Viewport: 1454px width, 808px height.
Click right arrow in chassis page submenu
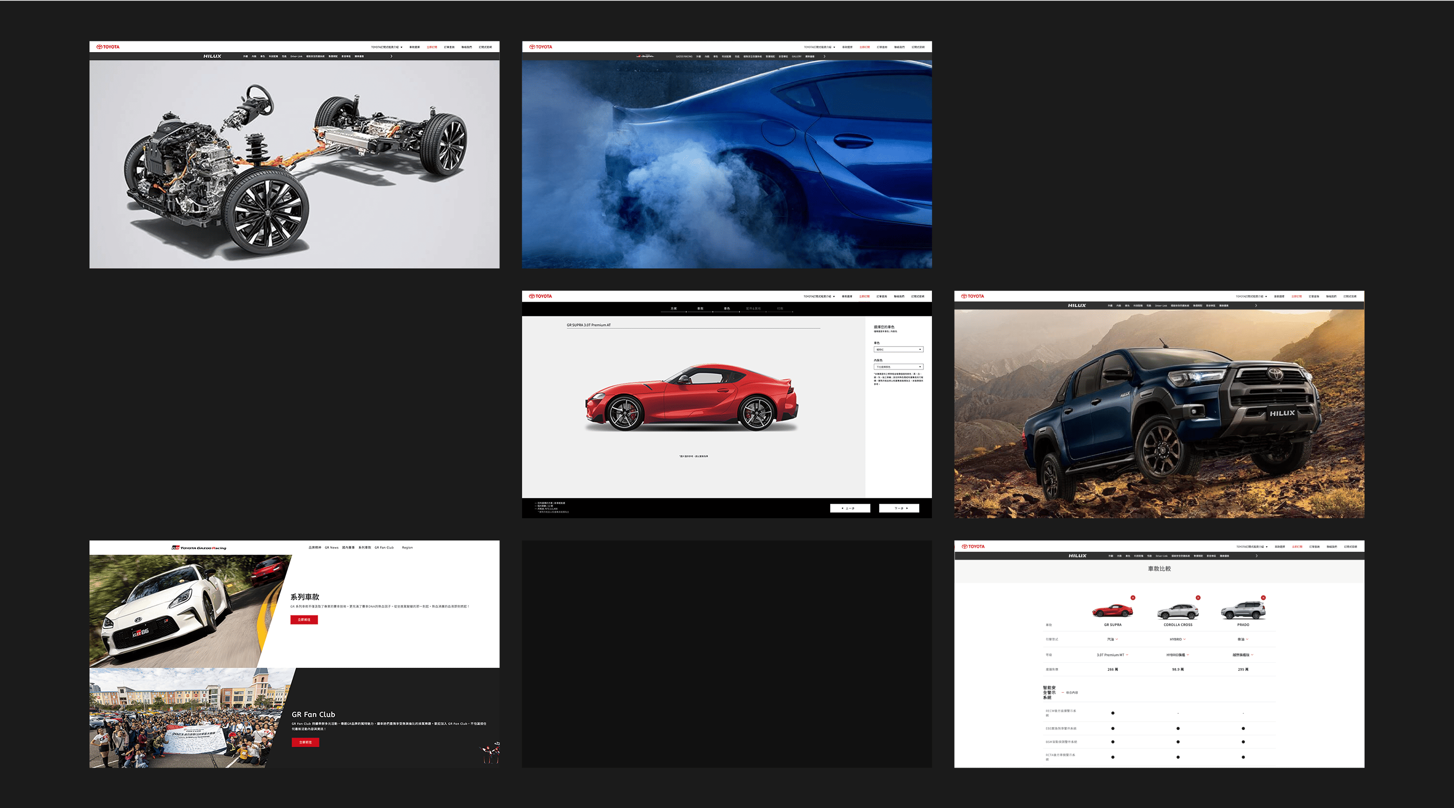coord(391,56)
